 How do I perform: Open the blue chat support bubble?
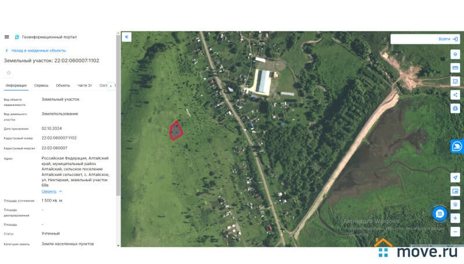(x=440, y=214)
